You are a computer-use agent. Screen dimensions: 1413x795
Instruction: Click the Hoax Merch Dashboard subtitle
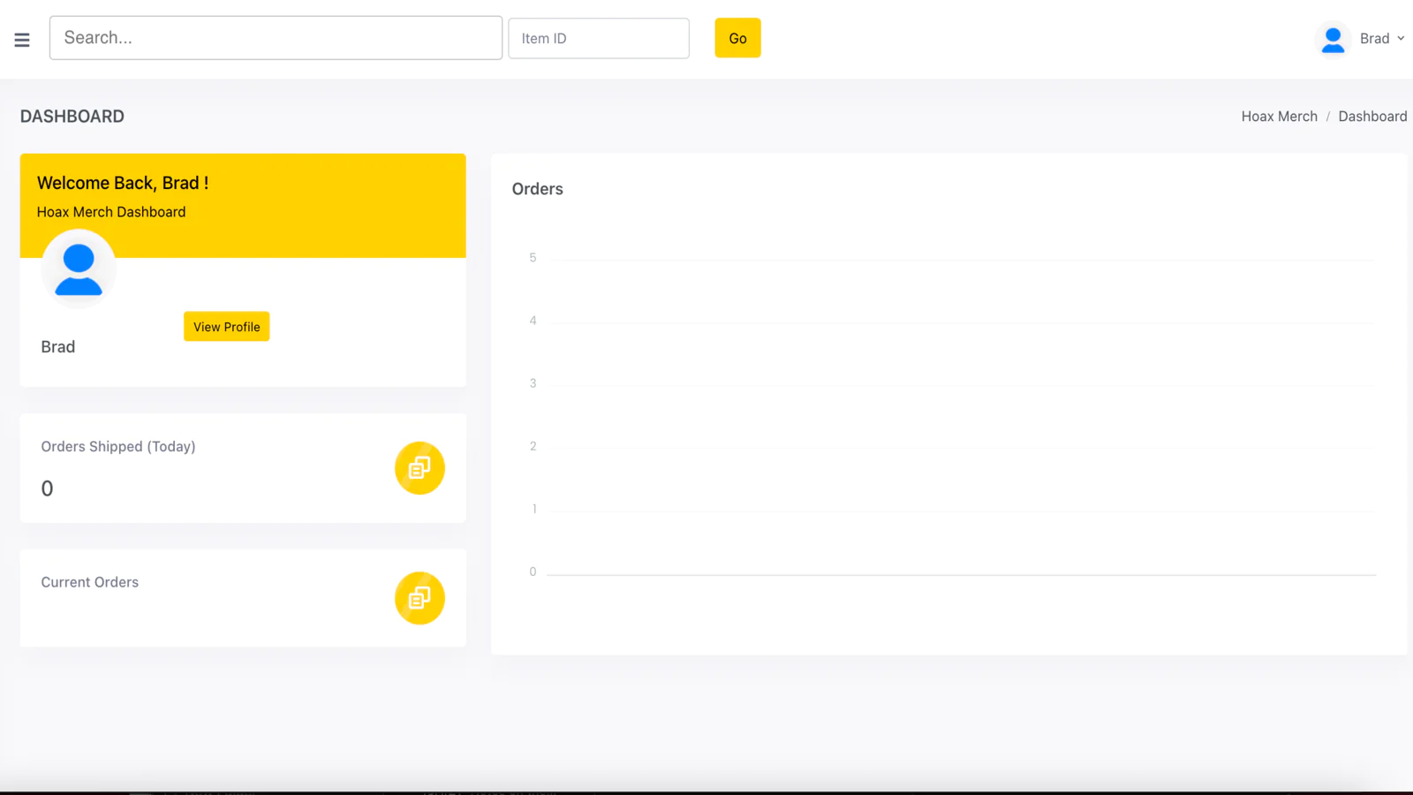tap(111, 212)
